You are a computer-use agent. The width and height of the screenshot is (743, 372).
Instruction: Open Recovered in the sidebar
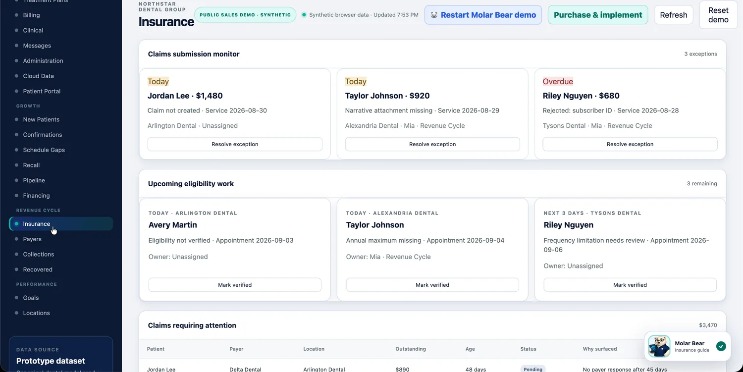pyautogui.click(x=38, y=269)
